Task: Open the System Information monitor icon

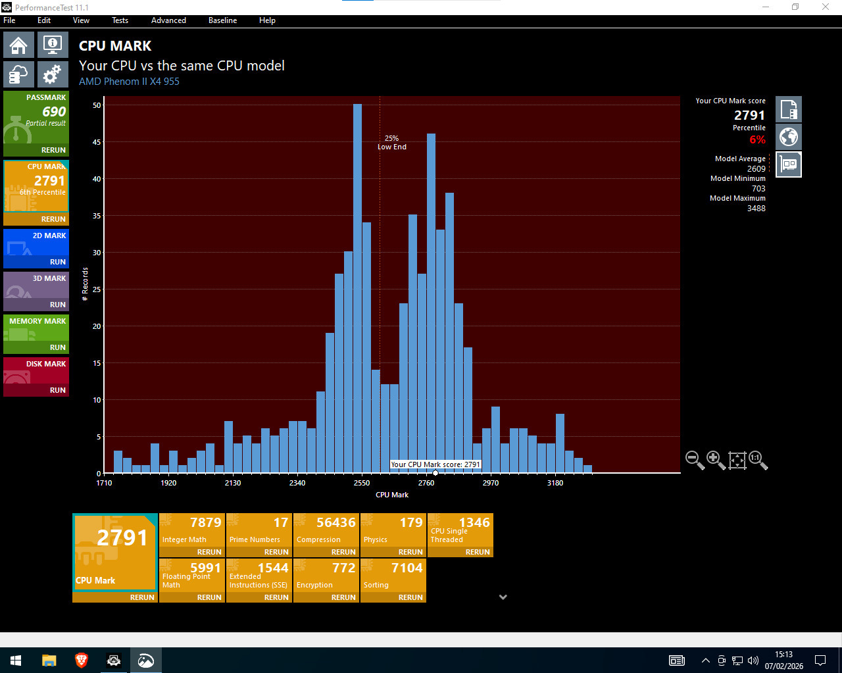Action: [x=53, y=45]
